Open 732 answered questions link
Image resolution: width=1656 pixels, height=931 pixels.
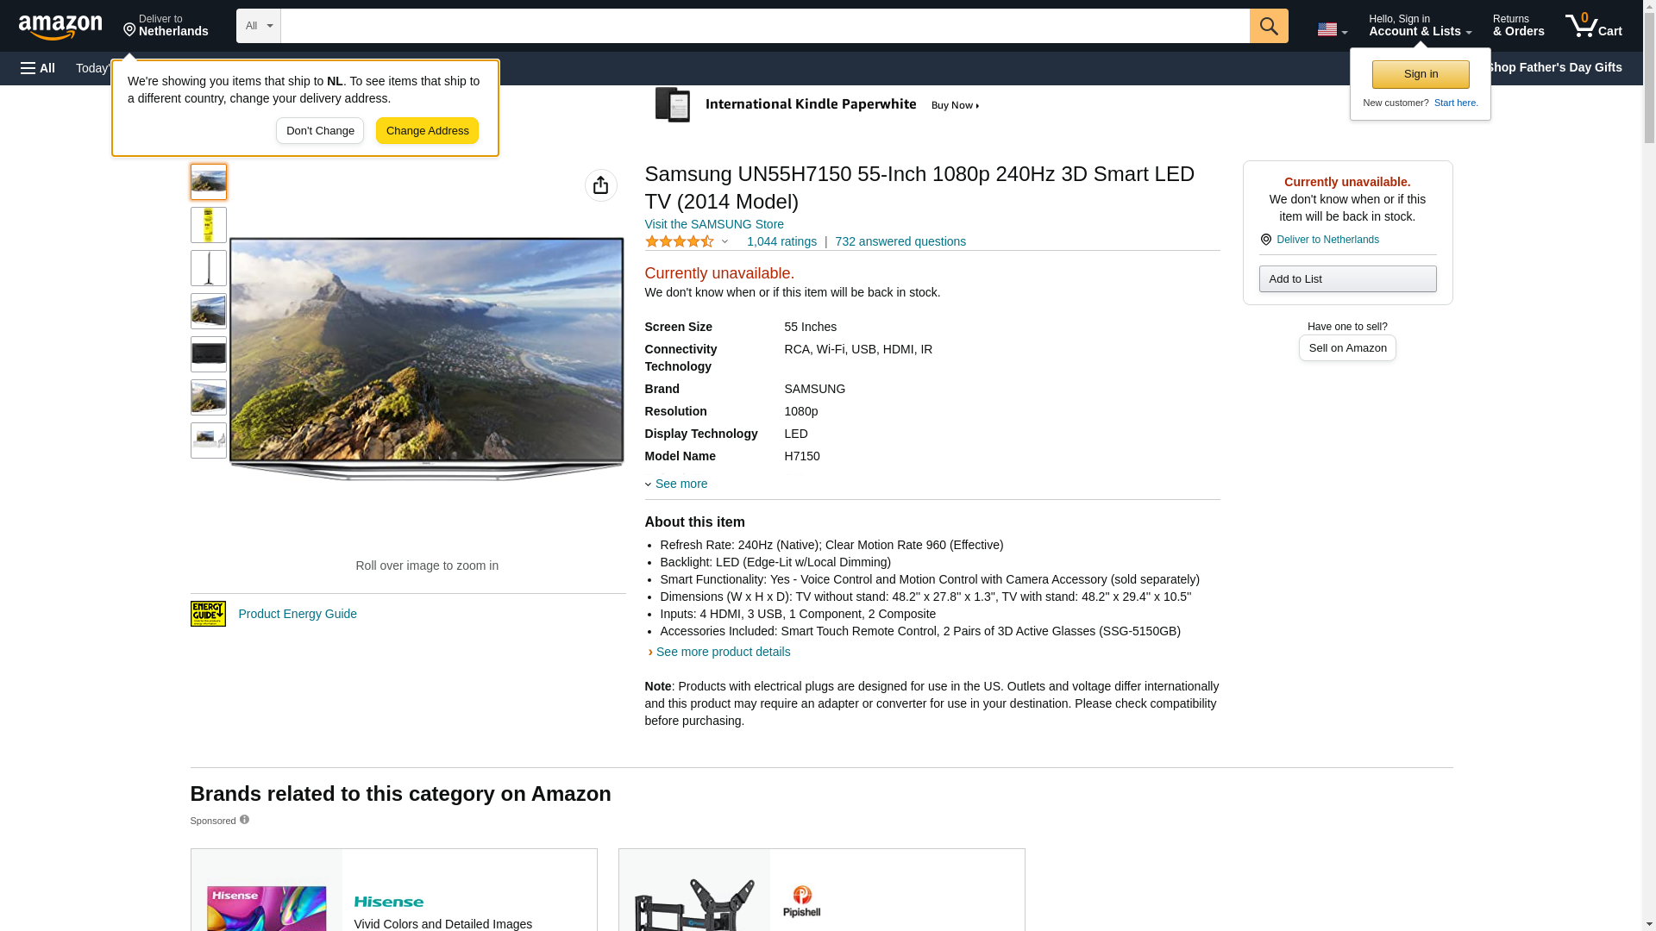click(900, 241)
